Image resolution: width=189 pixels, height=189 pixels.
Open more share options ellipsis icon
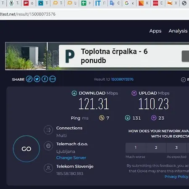point(52,79)
